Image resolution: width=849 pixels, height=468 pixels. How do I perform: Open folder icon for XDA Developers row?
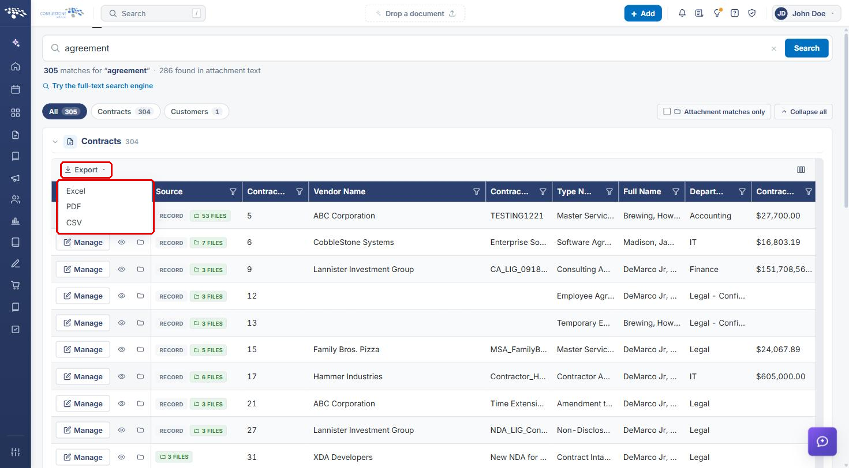click(140, 458)
